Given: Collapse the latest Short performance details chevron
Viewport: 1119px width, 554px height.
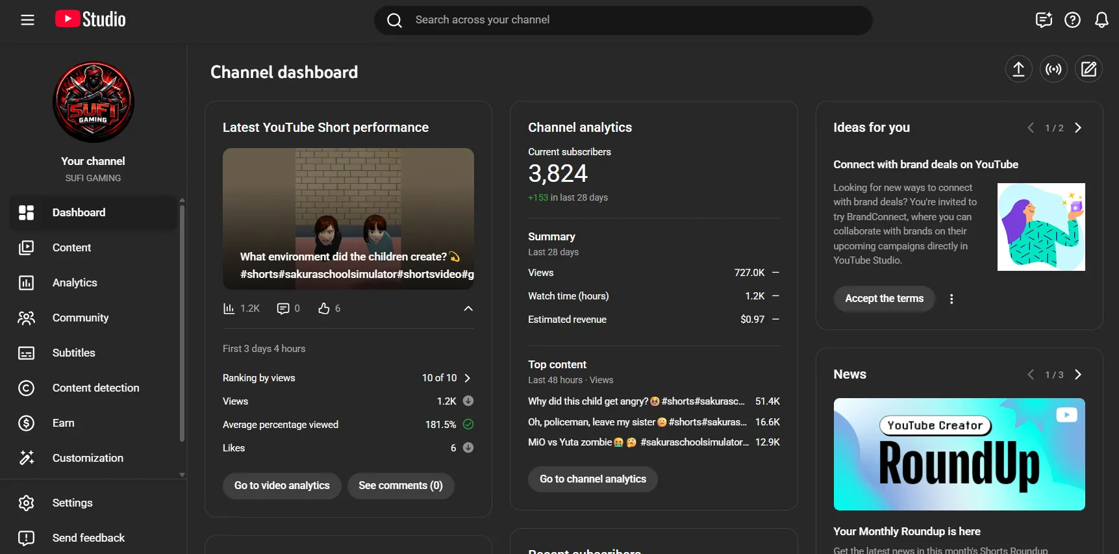Looking at the screenshot, I should [x=468, y=308].
